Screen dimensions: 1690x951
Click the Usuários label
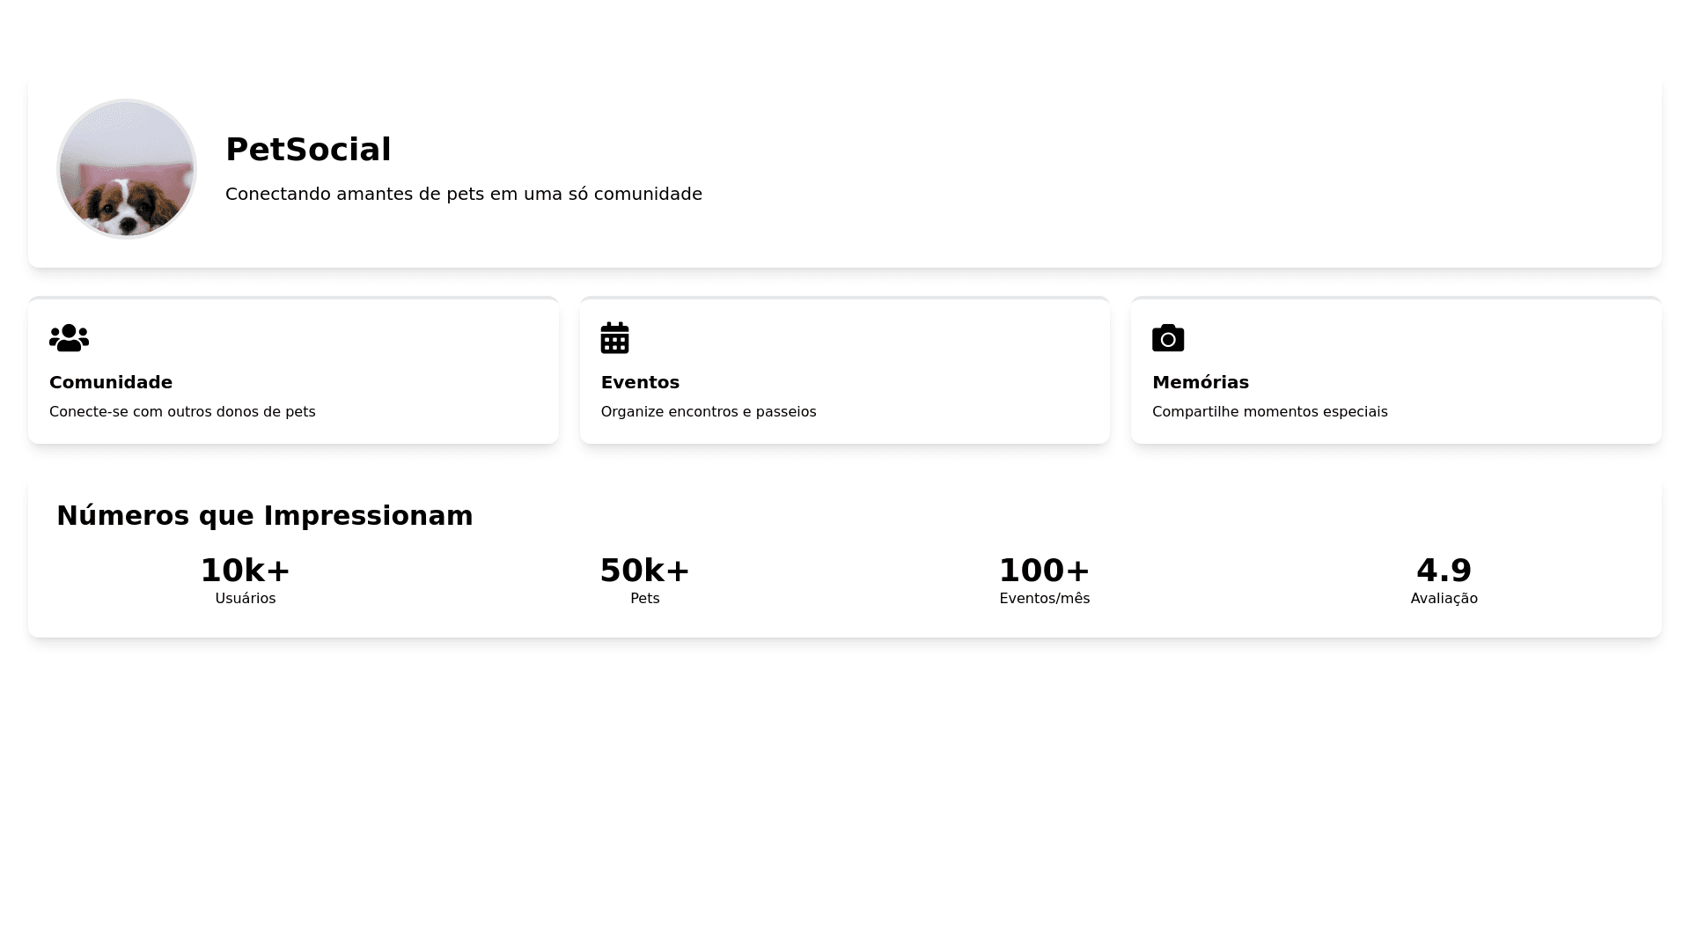tap(246, 599)
